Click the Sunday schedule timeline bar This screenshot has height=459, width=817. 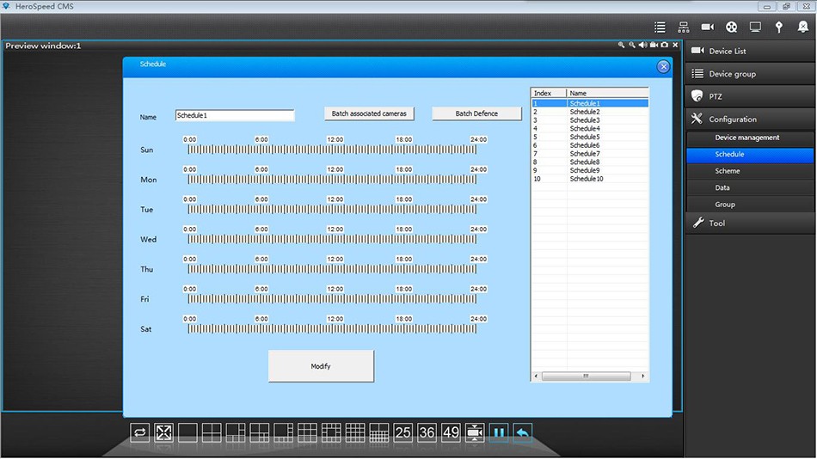pos(332,150)
